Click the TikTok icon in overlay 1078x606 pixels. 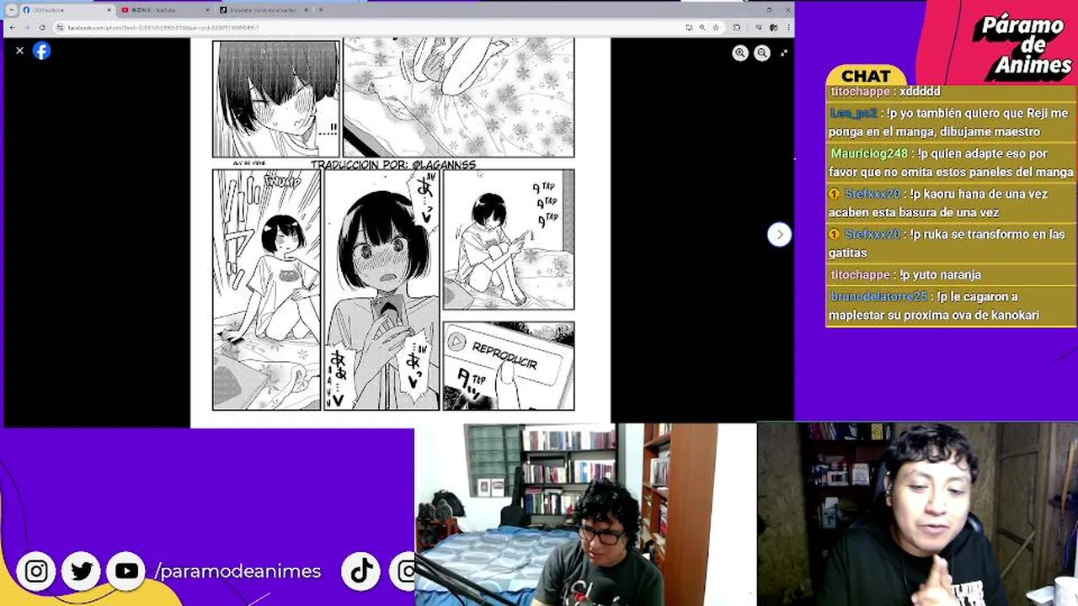pyautogui.click(x=361, y=571)
